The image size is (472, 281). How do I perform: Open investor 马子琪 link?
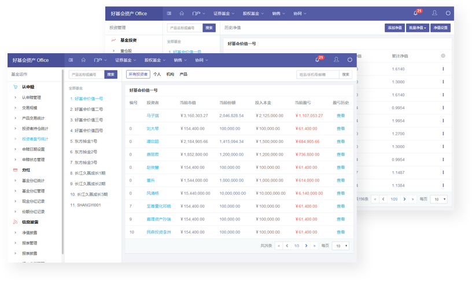coord(153,116)
